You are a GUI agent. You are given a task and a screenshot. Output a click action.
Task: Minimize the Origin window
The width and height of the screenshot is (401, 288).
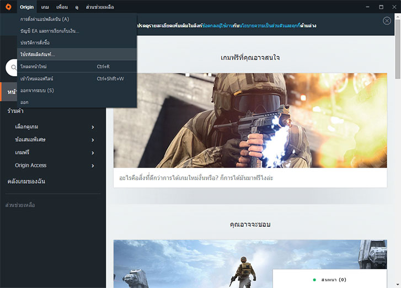[367, 7]
